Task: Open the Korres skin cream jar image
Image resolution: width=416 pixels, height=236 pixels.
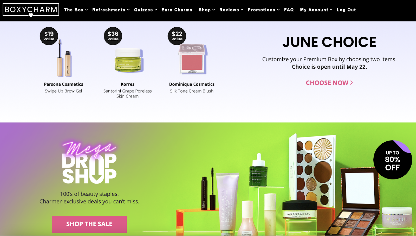Action: pyautogui.click(x=128, y=60)
